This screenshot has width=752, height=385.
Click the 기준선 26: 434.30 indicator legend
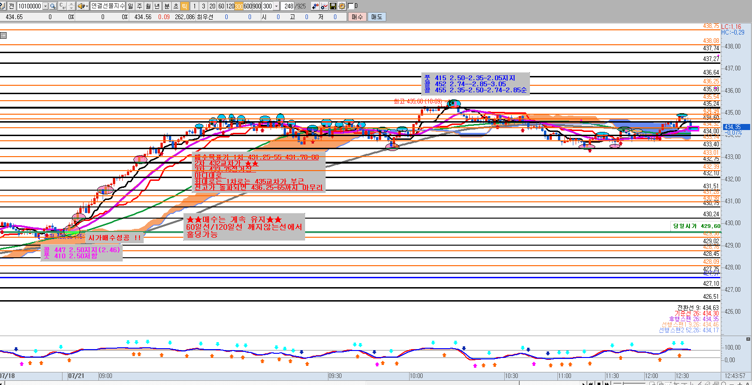click(x=696, y=313)
